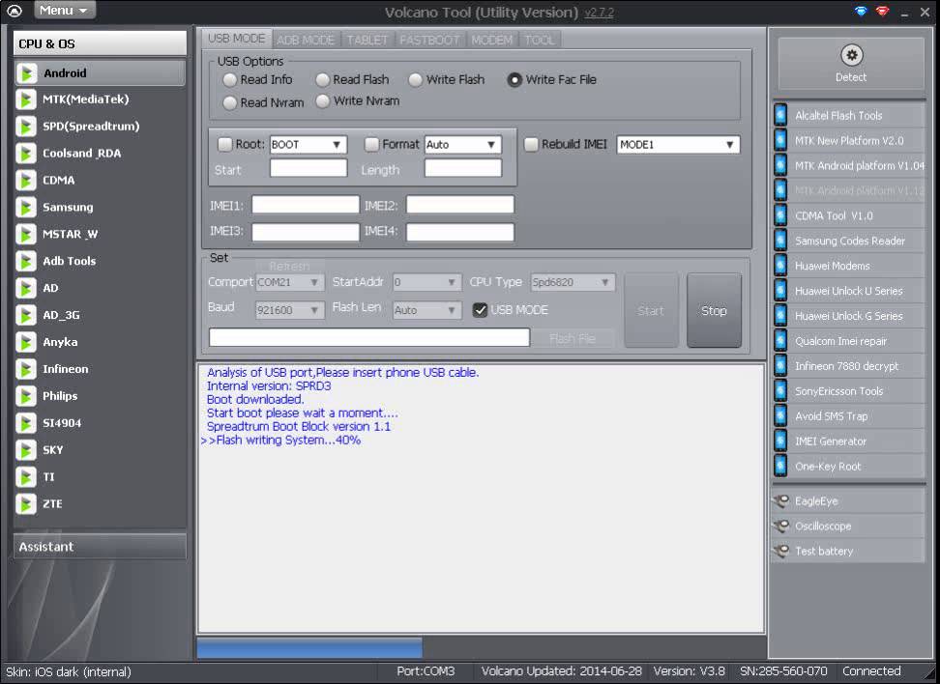Viewport: 940px width, 684px height.
Task: Click the Refresh button above Comport
Action: tap(290, 266)
